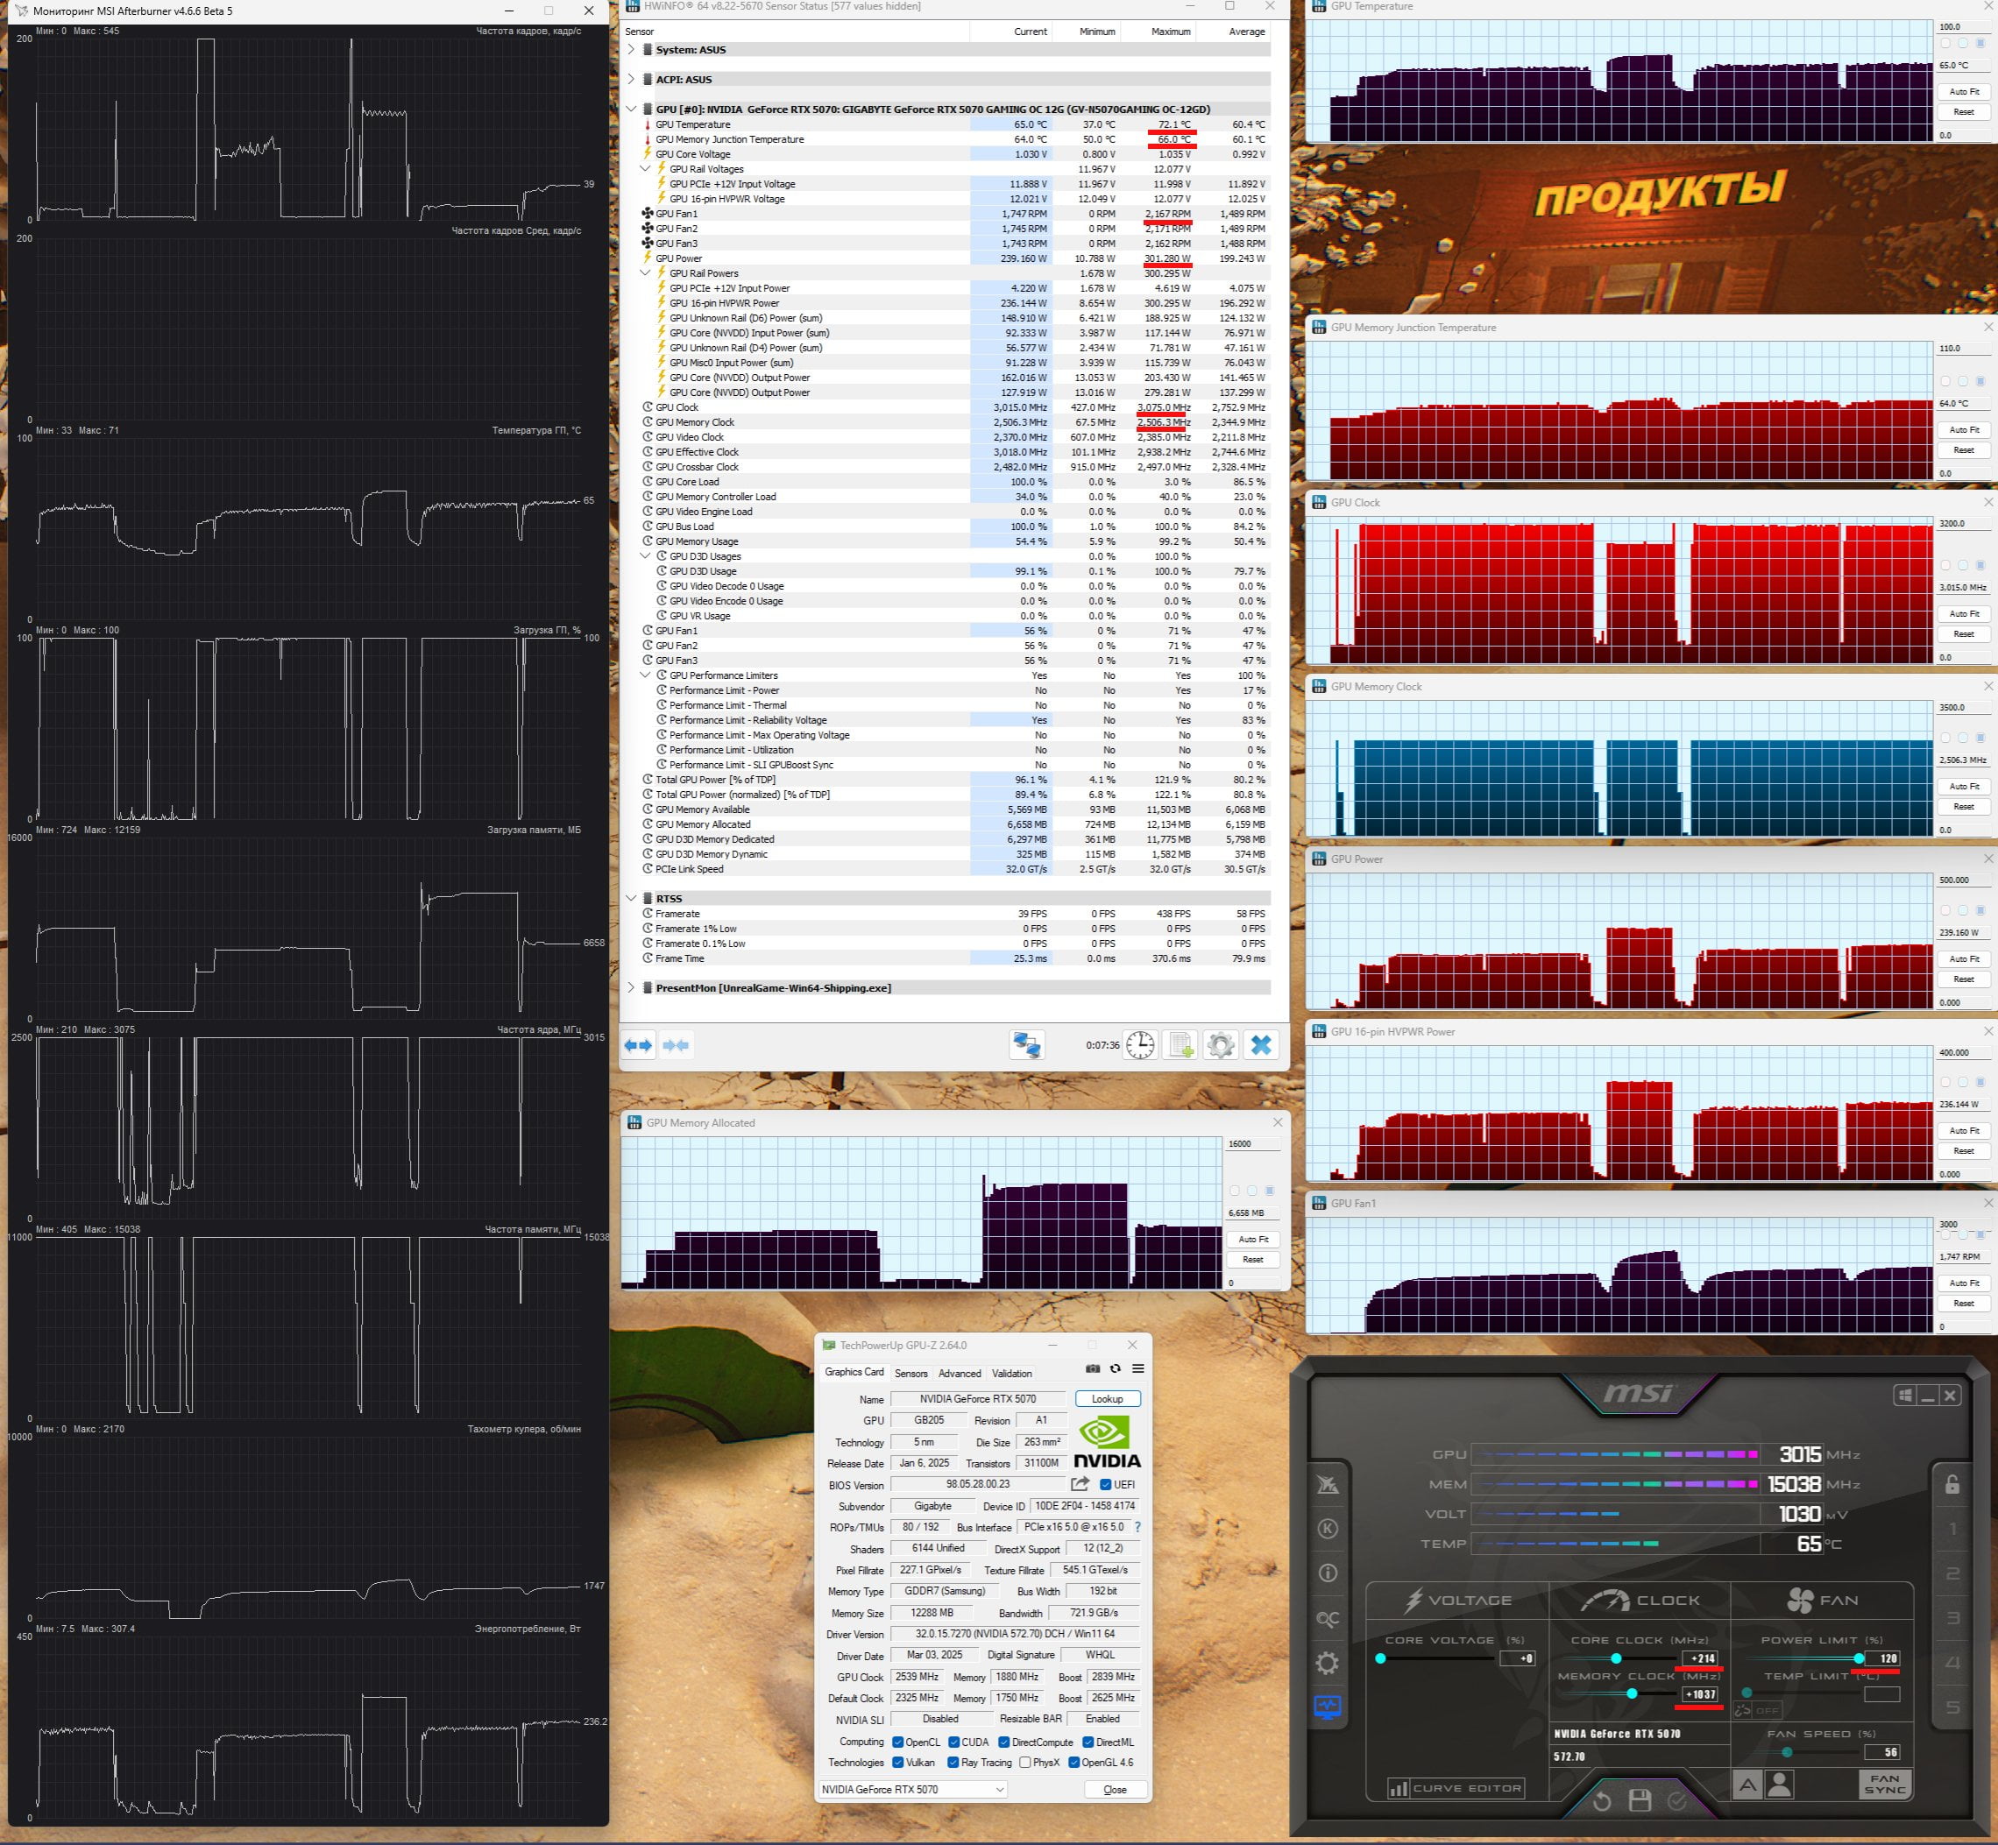Save overclock profile with floppy icon
Screen dimensions: 1998x1845
click(1640, 1801)
